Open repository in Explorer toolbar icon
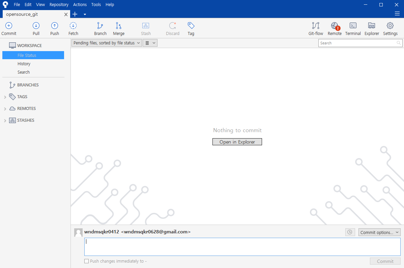This screenshot has height=268, width=404. pos(372,26)
